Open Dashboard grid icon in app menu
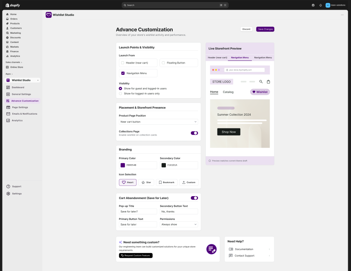 point(8,87)
